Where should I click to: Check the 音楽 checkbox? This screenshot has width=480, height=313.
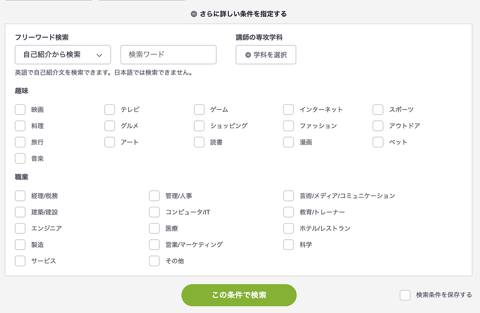coord(20,159)
